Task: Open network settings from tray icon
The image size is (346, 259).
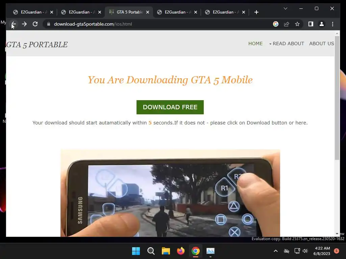Action: coord(297,251)
